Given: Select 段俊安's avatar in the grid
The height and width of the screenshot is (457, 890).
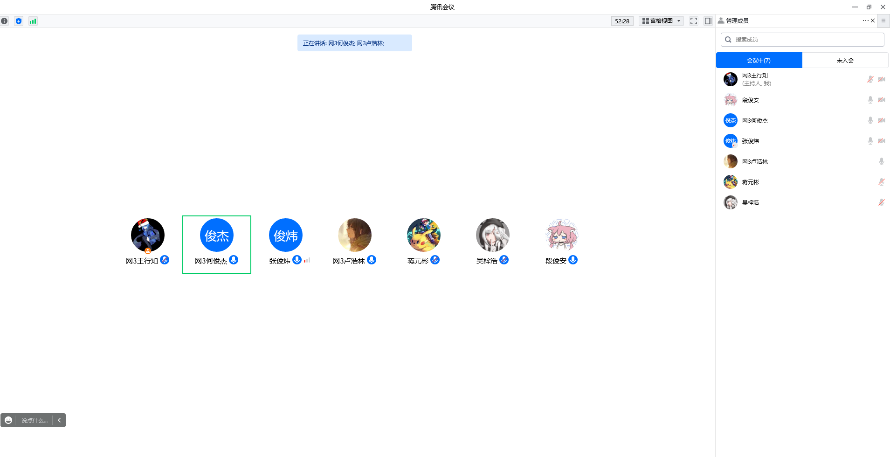Looking at the screenshot, I should click(562, 235).
